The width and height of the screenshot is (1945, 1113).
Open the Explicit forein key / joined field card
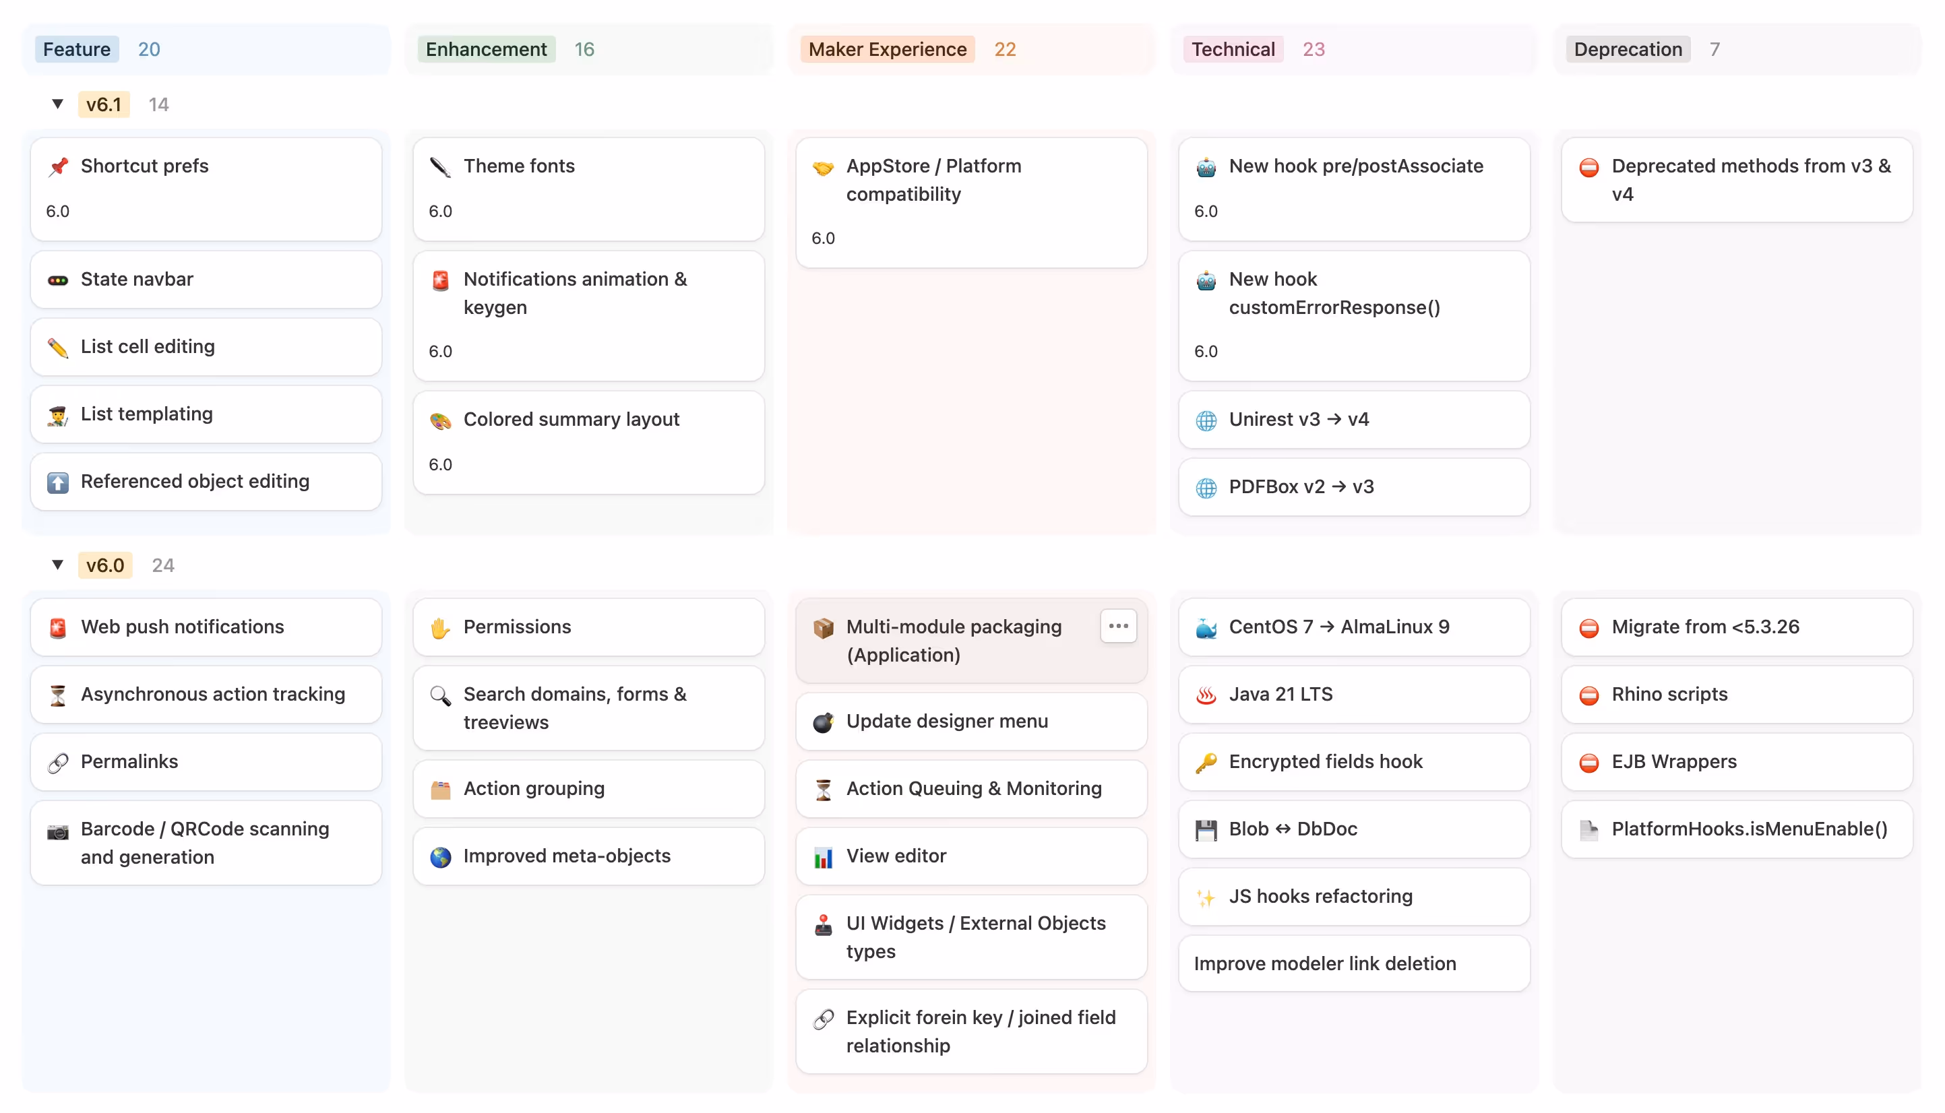pos(972,1032)
